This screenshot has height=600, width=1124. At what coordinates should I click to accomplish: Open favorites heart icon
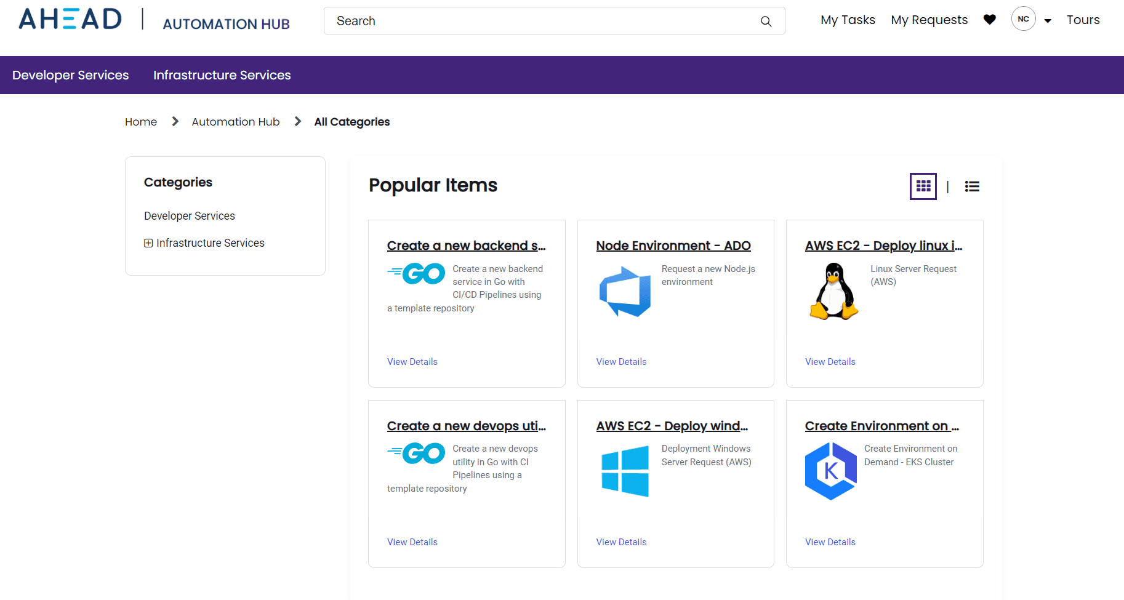(x=990, y=20)
